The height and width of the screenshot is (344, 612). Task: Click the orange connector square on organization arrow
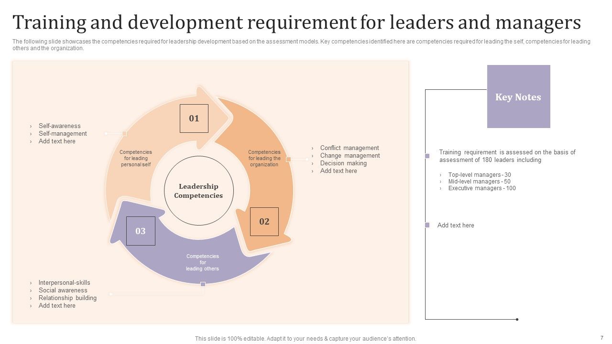288,159
